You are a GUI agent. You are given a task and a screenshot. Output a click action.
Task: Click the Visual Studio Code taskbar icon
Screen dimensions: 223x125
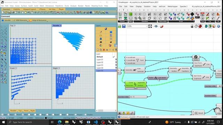[96, 122]
